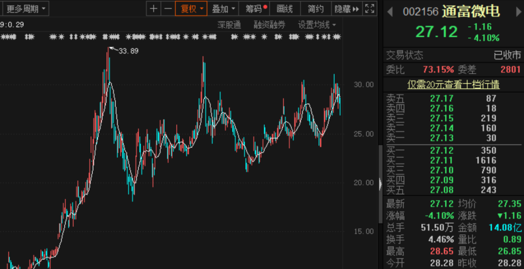Screen dimensions: 524x269
Task: Open the 筹码 chip distribution tool
Action: (256, 9)
